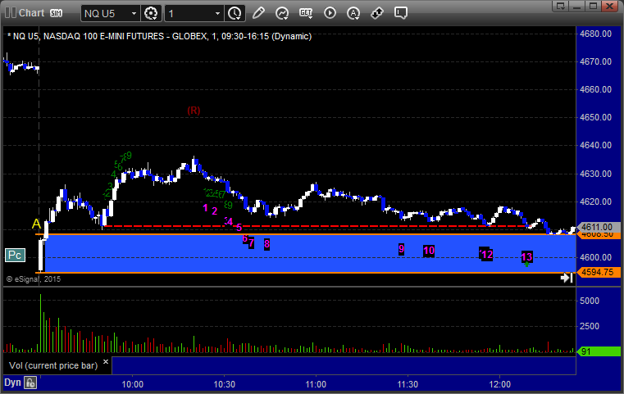Click the green 91 volume value
Screen dimensions: 624x394
[x=599, y=351]
